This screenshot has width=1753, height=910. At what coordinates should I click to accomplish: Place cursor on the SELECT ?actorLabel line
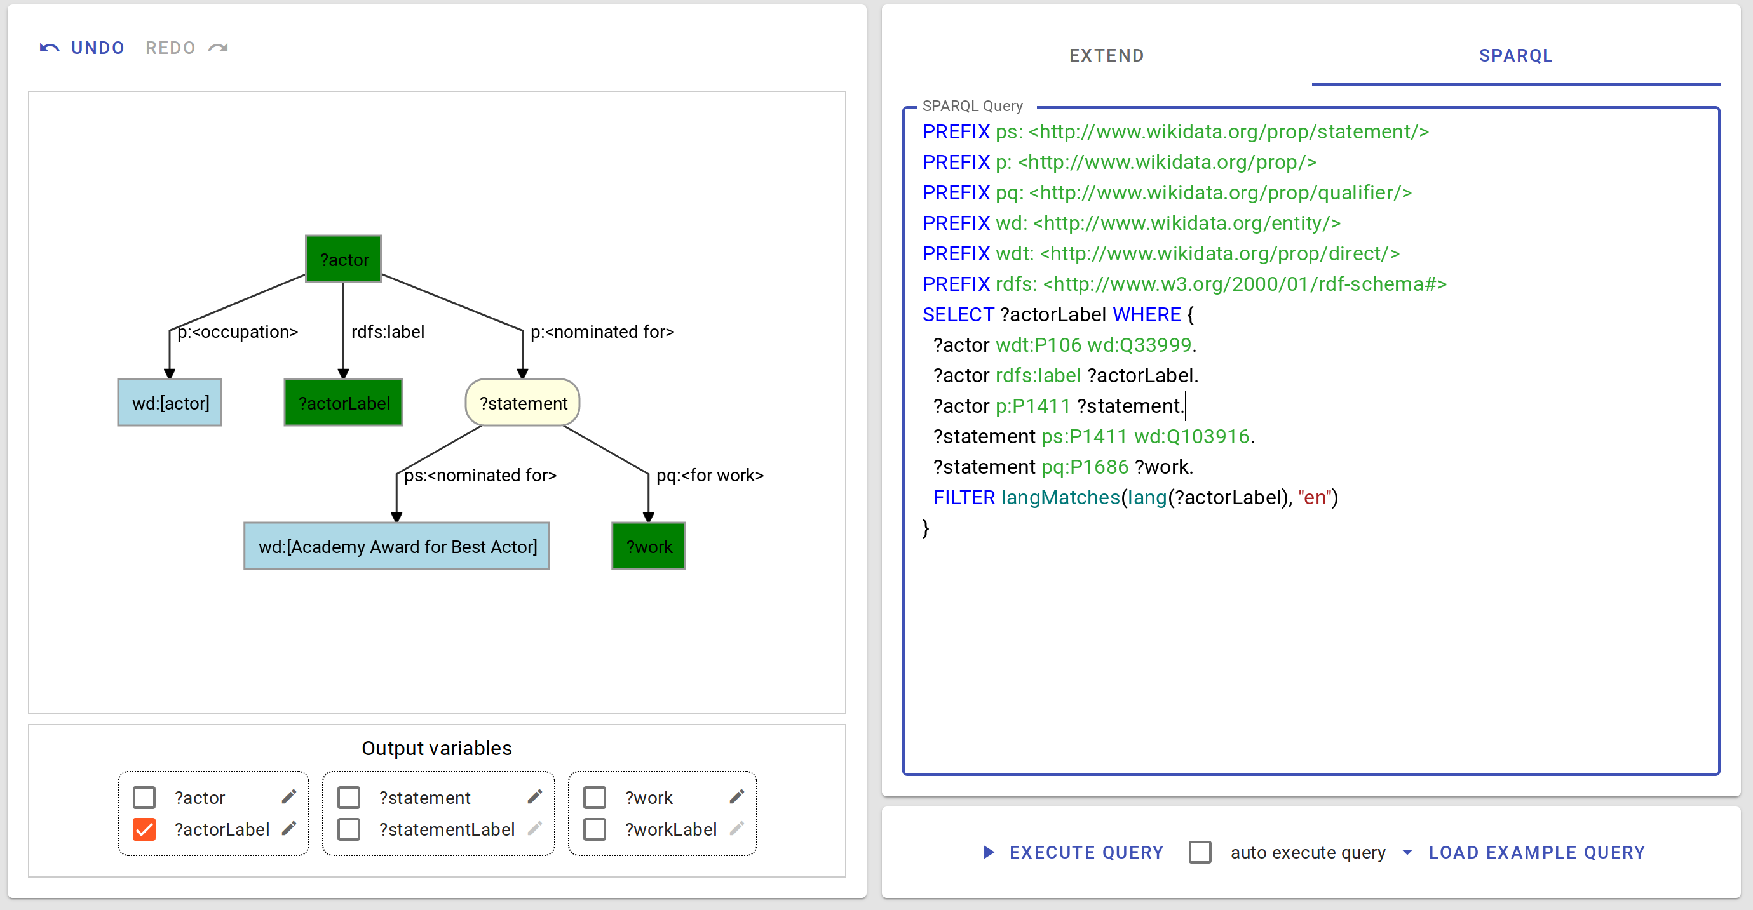click(x=1058, y=314)
